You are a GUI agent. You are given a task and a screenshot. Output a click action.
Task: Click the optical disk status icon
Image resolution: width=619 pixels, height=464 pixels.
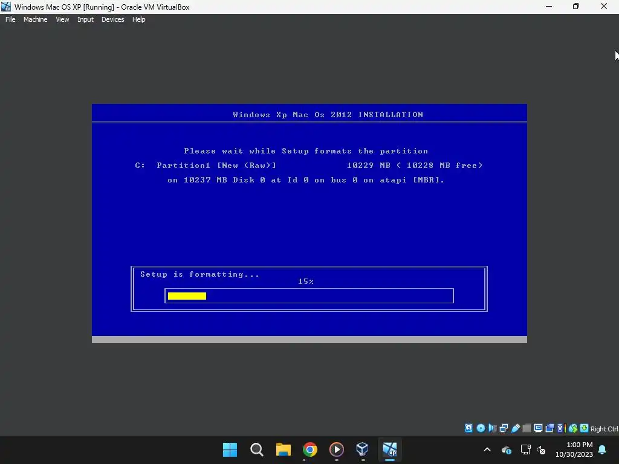point(481,428)
